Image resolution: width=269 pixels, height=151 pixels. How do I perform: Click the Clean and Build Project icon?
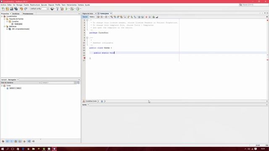pos(62,9)
